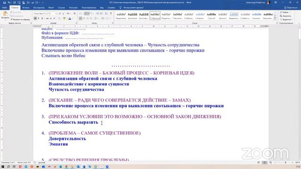Viewport: 301px width, 169px height.
Task: Switch to the Ссылки tab
Action: point(62,8)
